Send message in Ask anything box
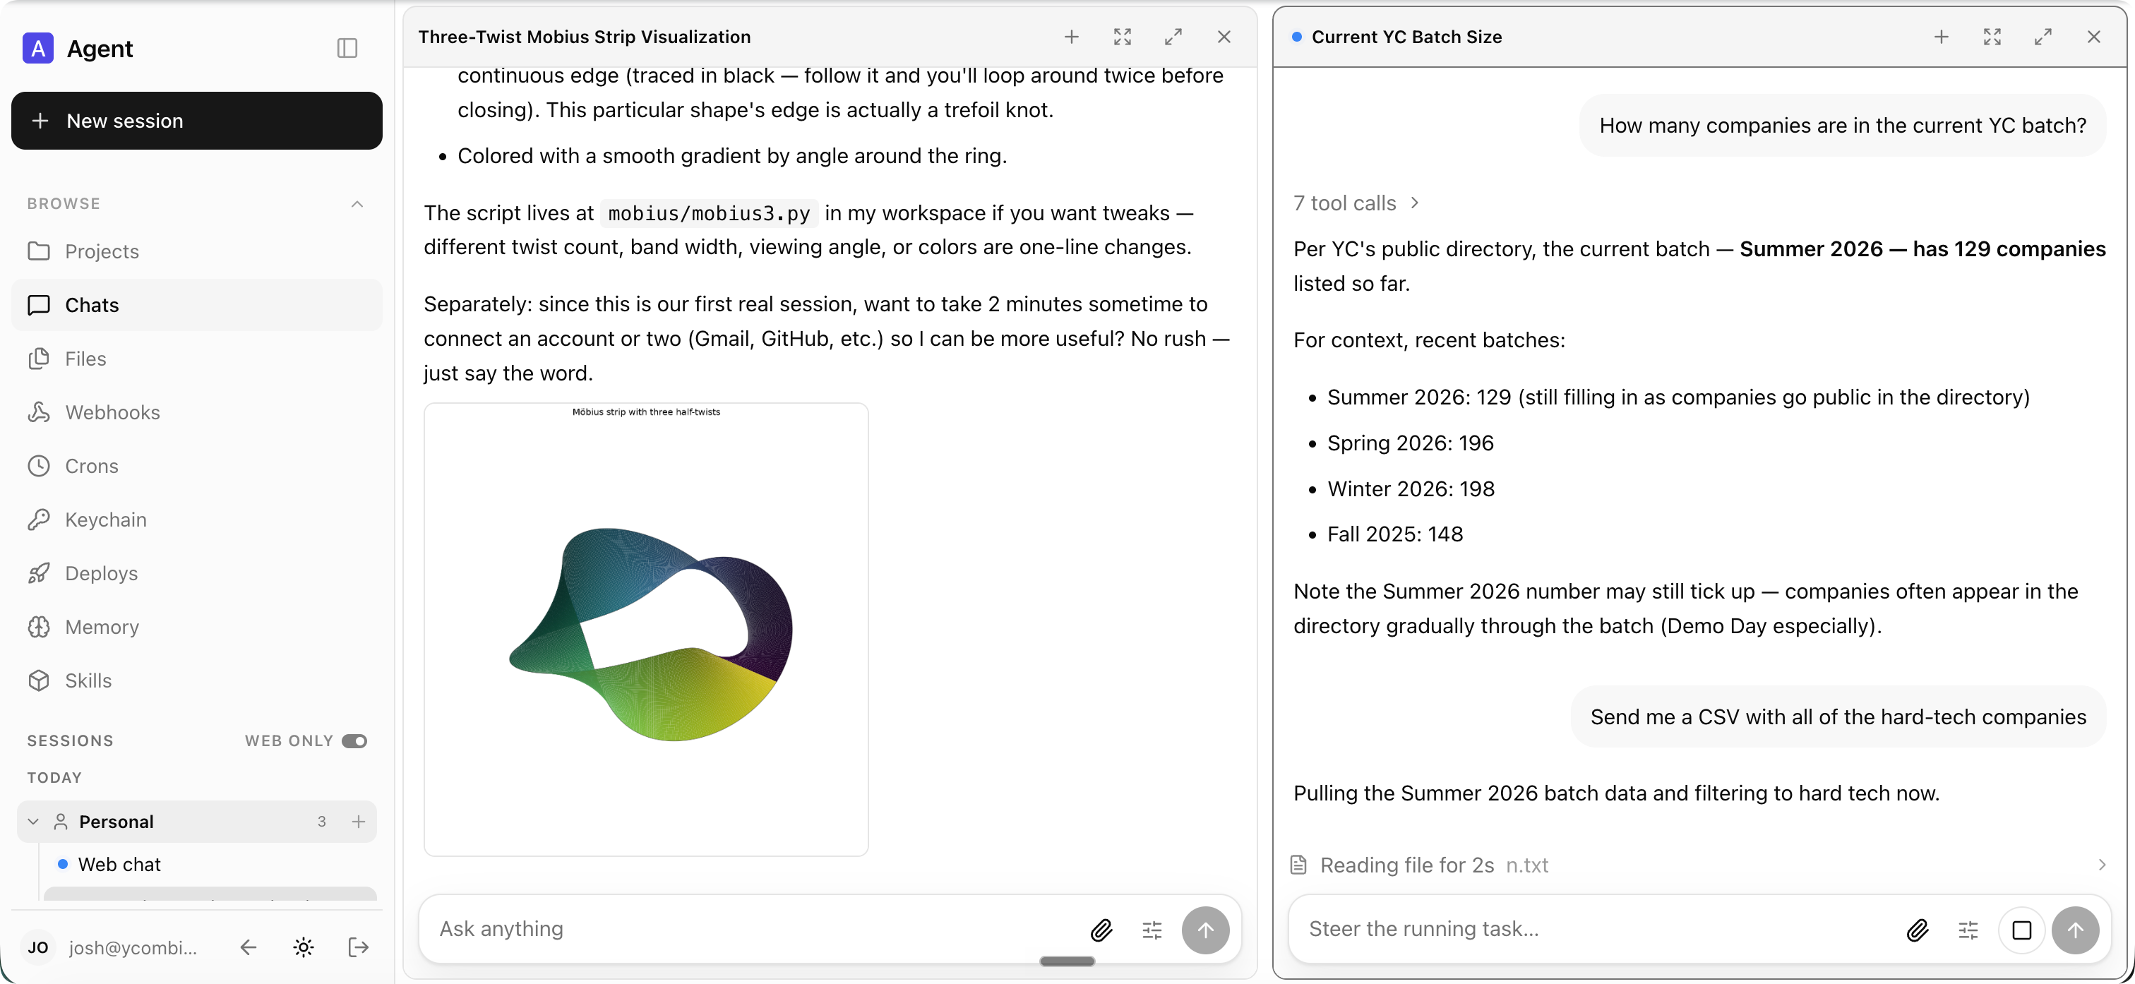 pos(1205,930)
